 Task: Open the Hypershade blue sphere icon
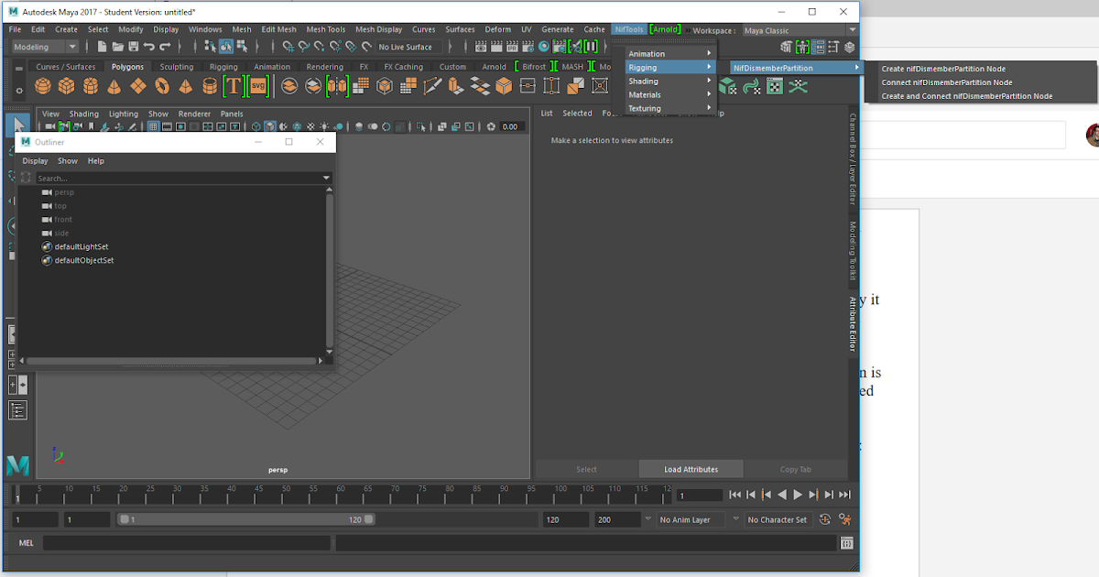click(543, 47)
